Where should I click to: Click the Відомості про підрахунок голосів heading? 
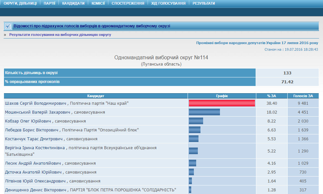pos(92,26)
